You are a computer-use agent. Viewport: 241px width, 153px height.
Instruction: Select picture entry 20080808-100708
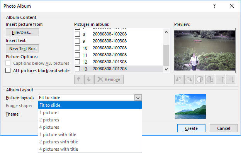click(x=110, y=48)
